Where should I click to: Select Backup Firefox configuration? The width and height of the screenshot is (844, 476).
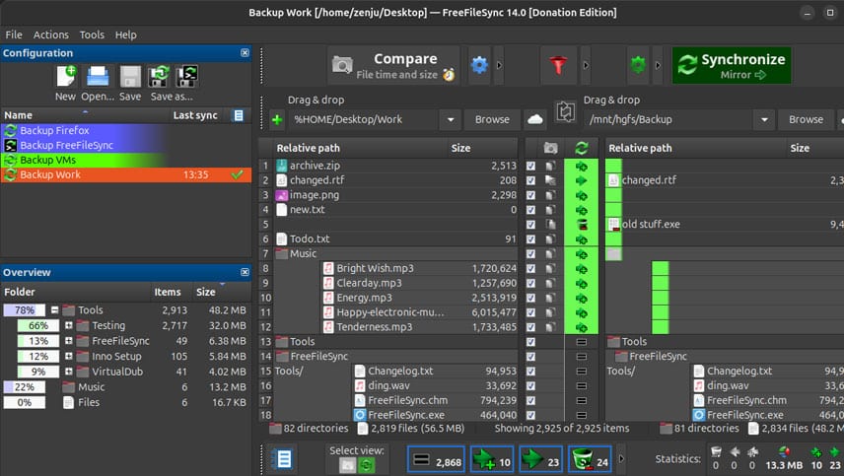[x=126, y=131]
